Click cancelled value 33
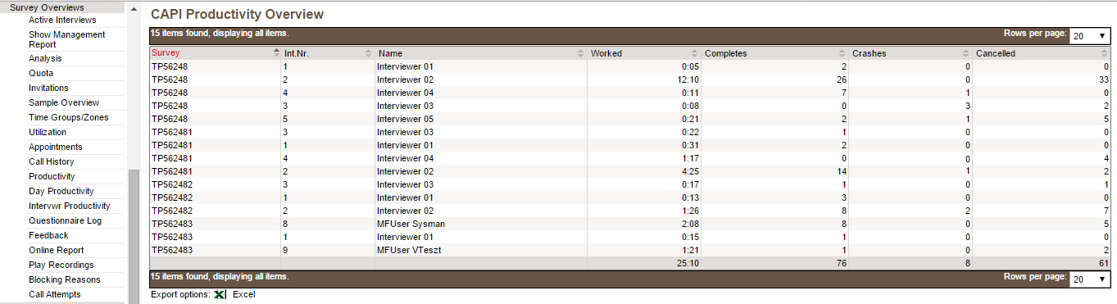Image resolution: width=1117 pixels, height=304 pixels. (1103, 79)
